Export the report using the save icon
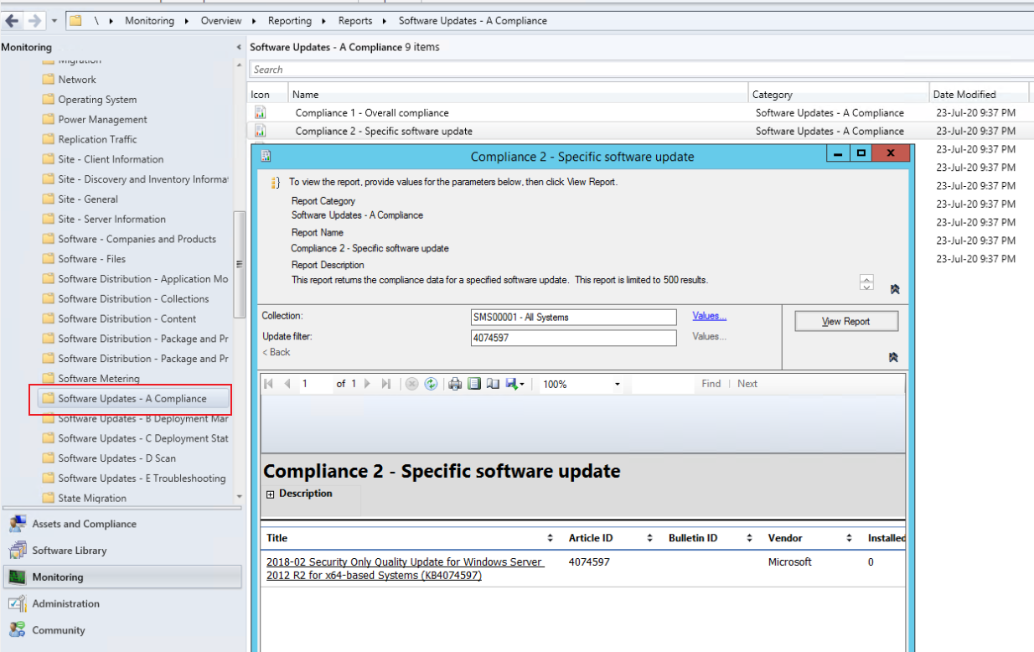Screen dimensions: 1034x652 pos(512,383)
